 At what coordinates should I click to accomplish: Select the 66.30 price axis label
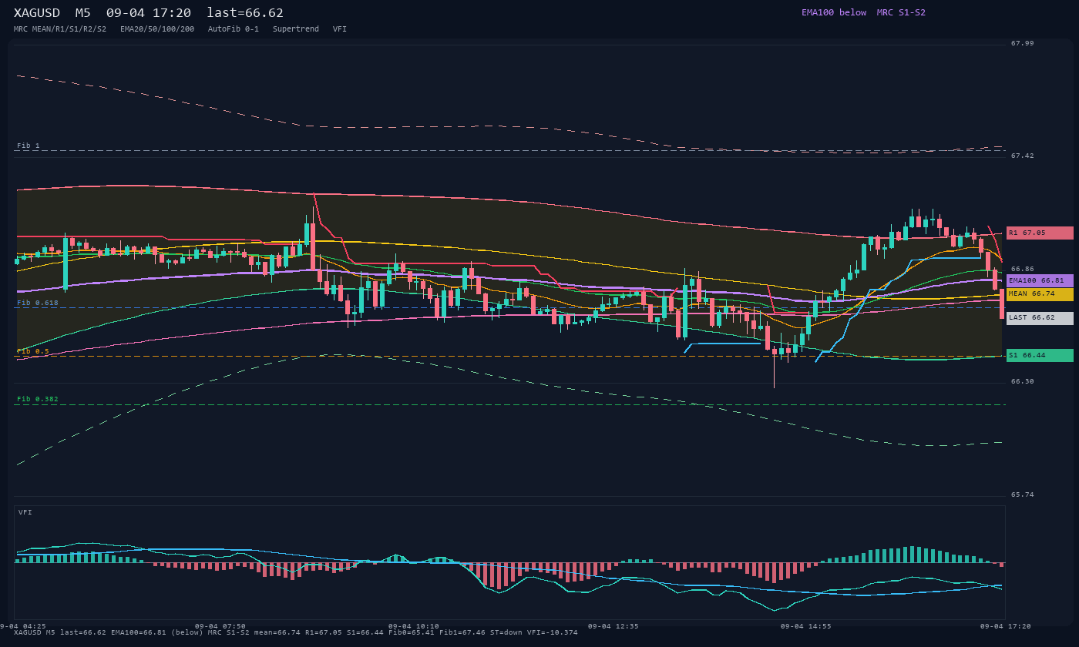coord(1023,381)
